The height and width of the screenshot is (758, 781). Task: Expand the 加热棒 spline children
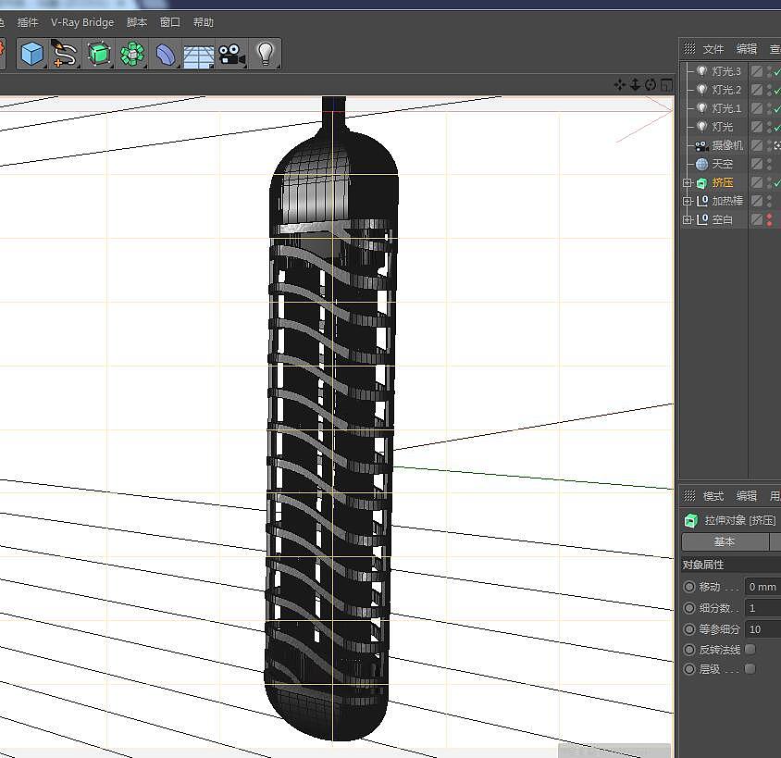pos(688,201)
